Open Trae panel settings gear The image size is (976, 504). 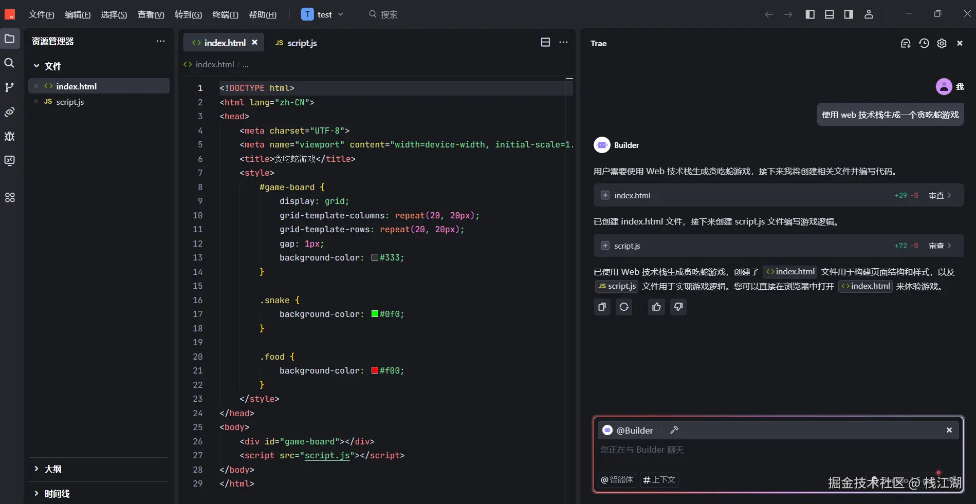click(942, 43)
